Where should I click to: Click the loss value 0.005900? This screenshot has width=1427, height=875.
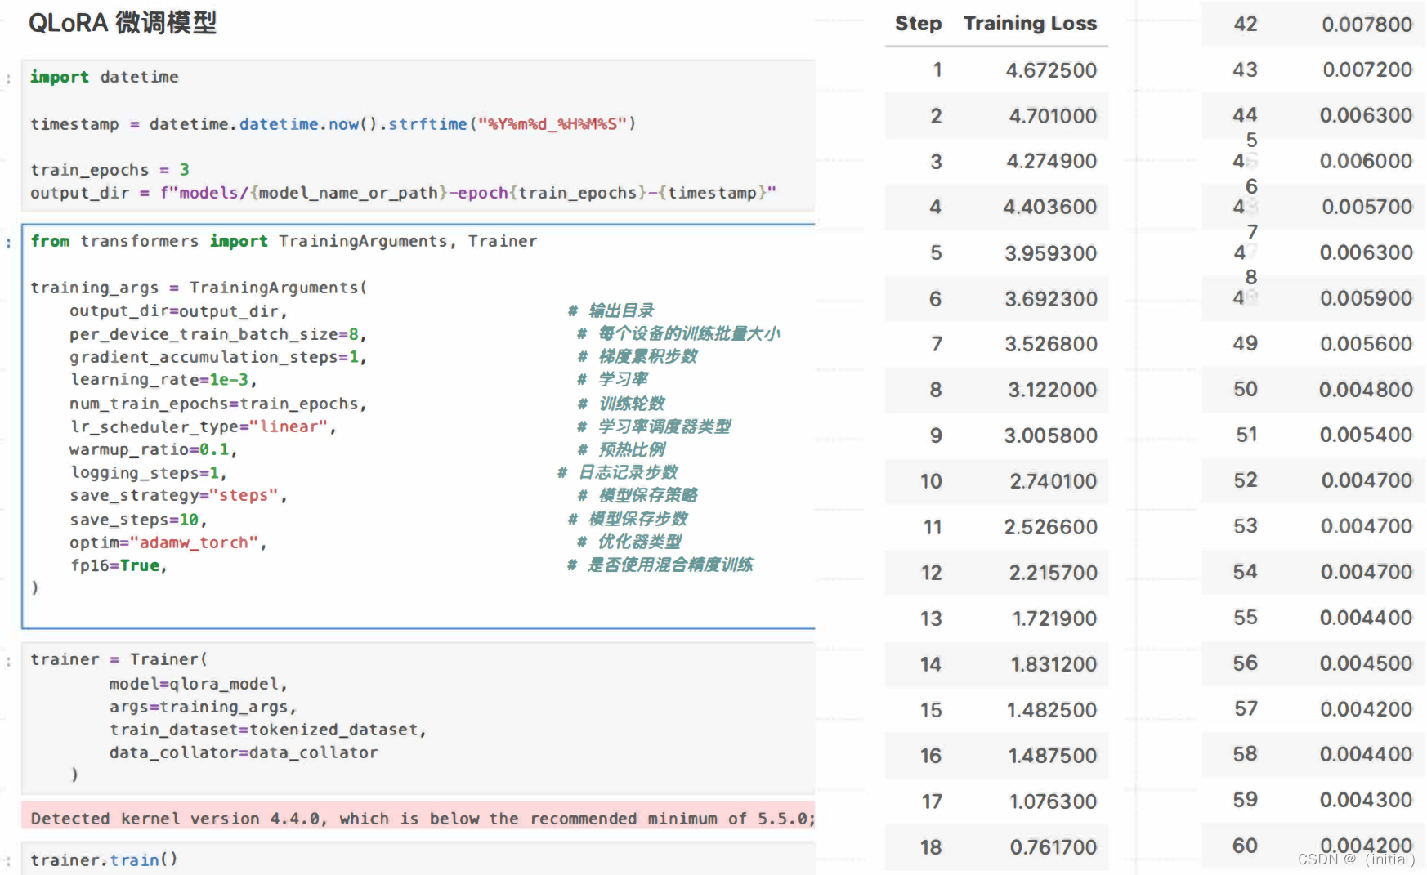1367,298
